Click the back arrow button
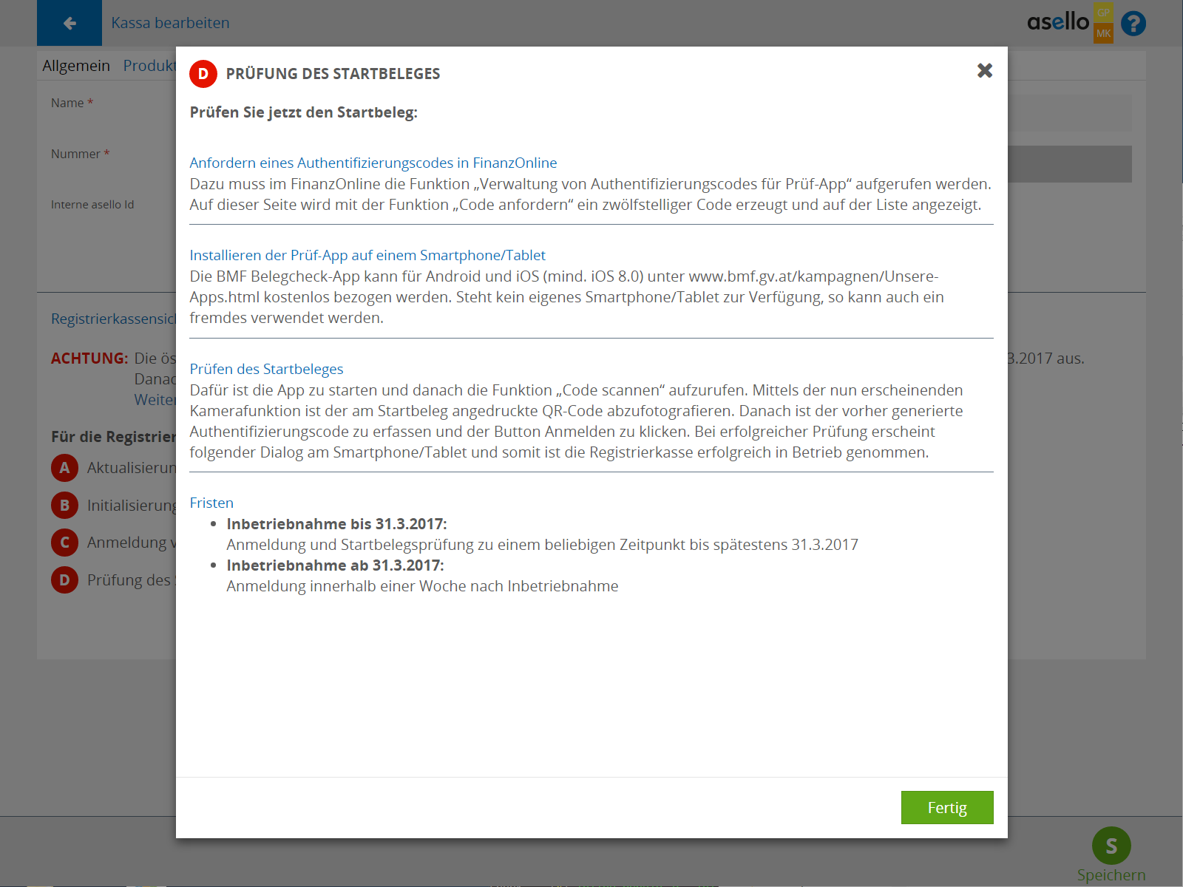 tap(70, 23)
